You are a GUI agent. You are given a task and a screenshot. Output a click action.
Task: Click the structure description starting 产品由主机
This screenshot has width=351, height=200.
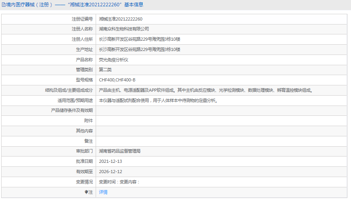pyautogui.click(x=206, y=90)
